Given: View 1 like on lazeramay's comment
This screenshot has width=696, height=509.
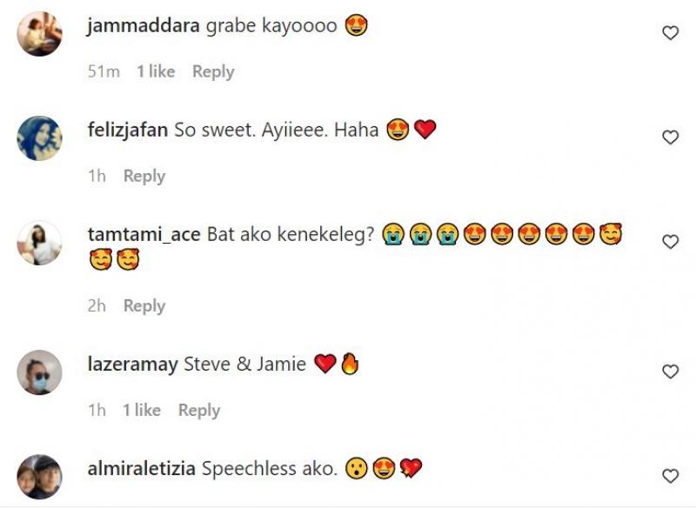Looking at the screenshot, I should [x=142, y=410].
